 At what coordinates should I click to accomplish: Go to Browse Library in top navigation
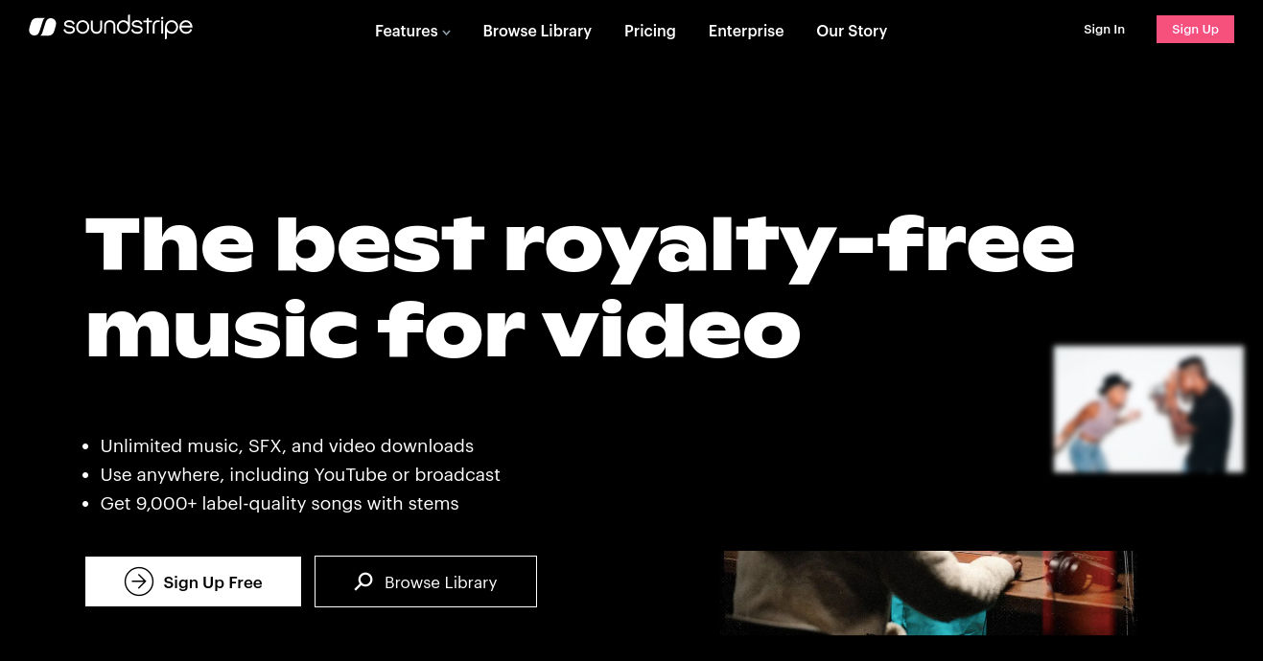point(537,31)
